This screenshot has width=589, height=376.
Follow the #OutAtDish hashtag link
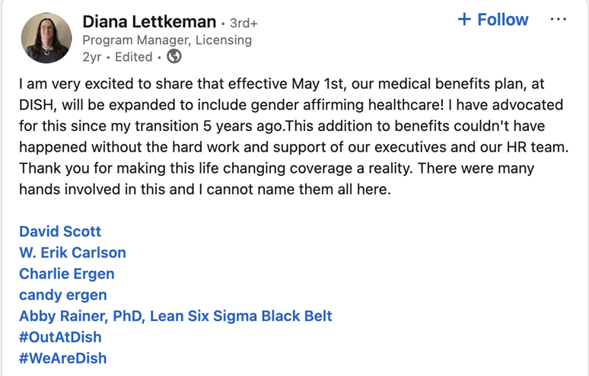(60, 337)
